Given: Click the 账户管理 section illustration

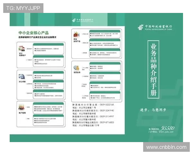Looking at the screenshot, I should pyautogui.click(x=21, y=107).
